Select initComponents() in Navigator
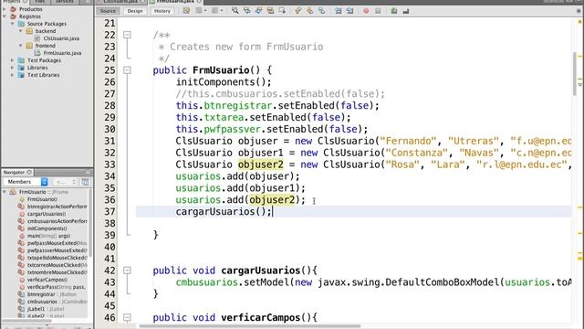 [x=47, y=228]
